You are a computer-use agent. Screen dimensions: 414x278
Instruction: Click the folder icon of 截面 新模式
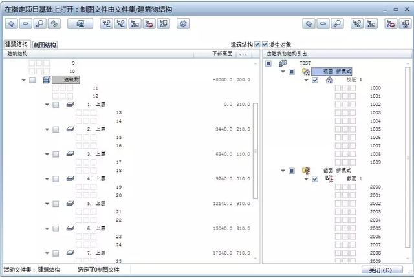[306, 171]
